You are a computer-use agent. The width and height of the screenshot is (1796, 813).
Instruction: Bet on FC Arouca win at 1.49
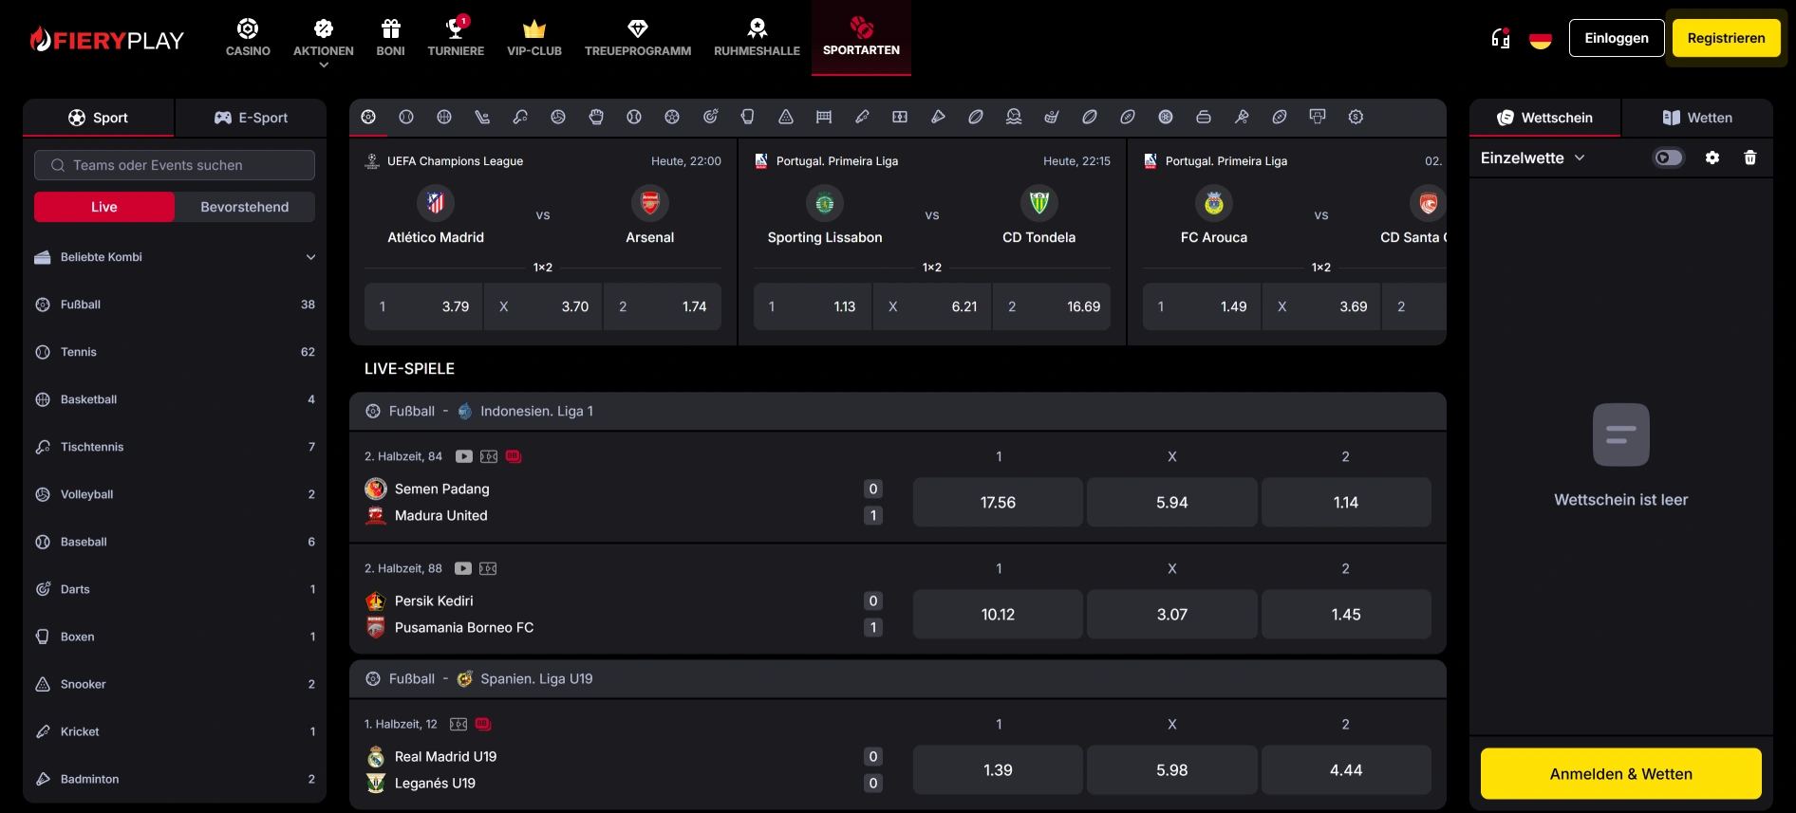point(1202,306)
